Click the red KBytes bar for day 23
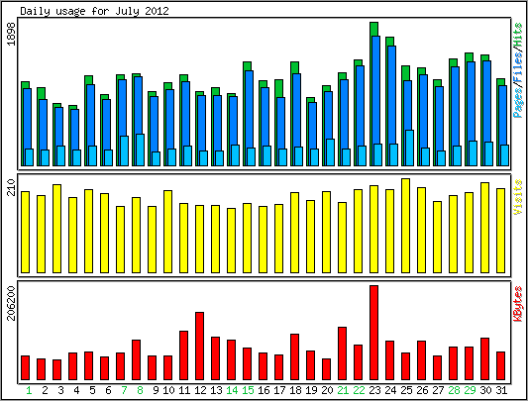This screenshot has width=528, height=401. click(x=373, y=333)
